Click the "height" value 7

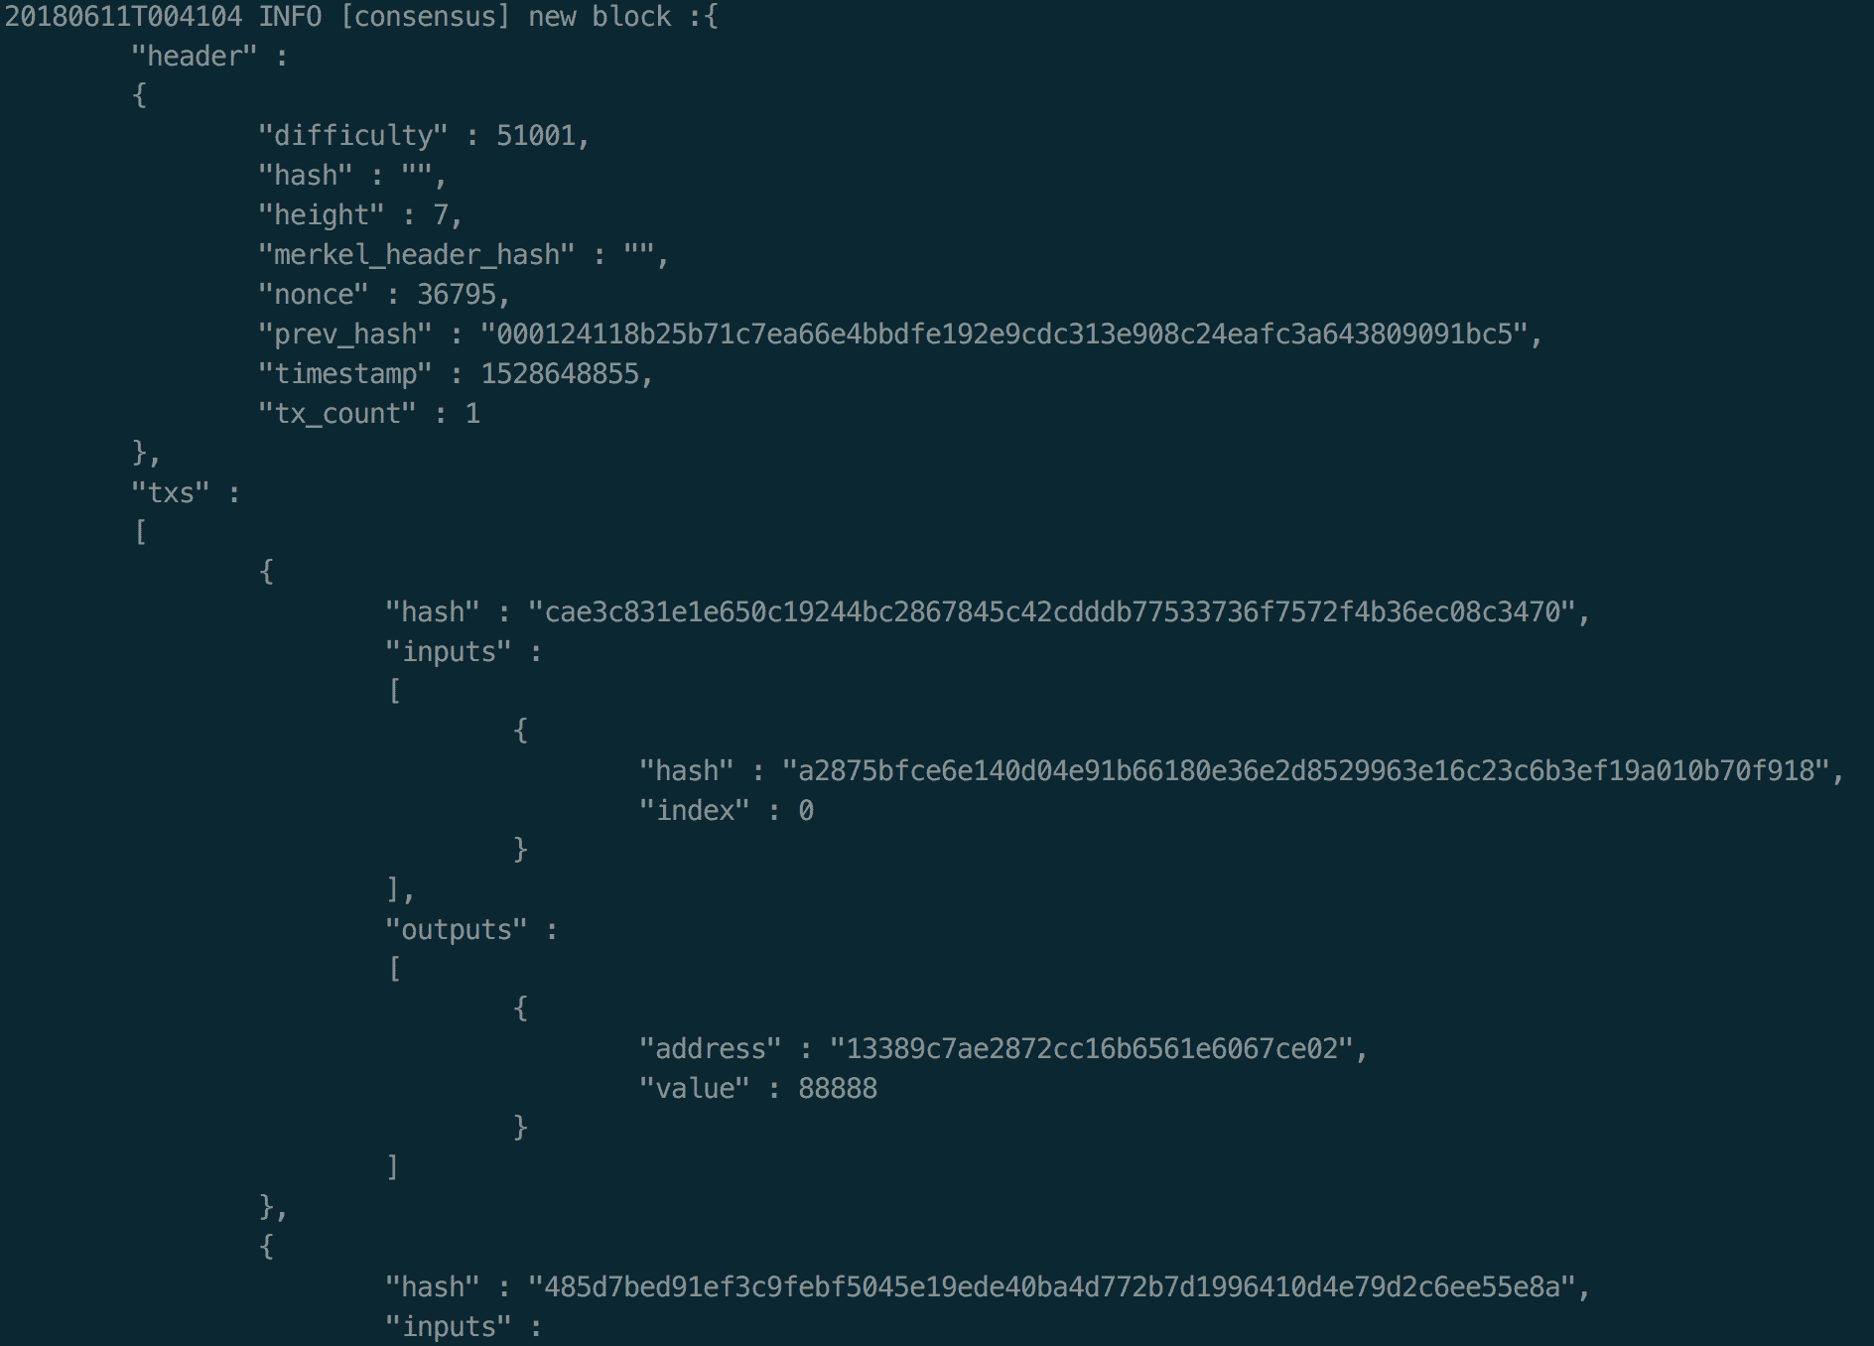[x=441, y=215]
